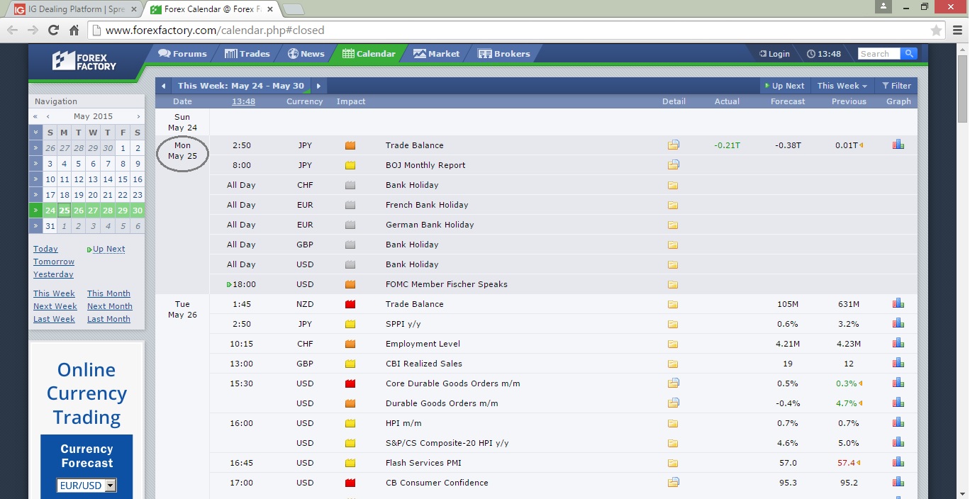970x499 pixels.
Task: Open the Market section
Action: pos(436,54)
